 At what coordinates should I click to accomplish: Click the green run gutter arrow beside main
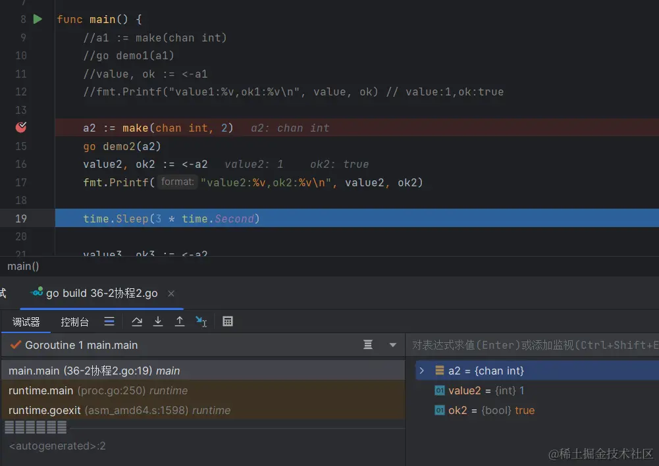click(x=38, y=19)
